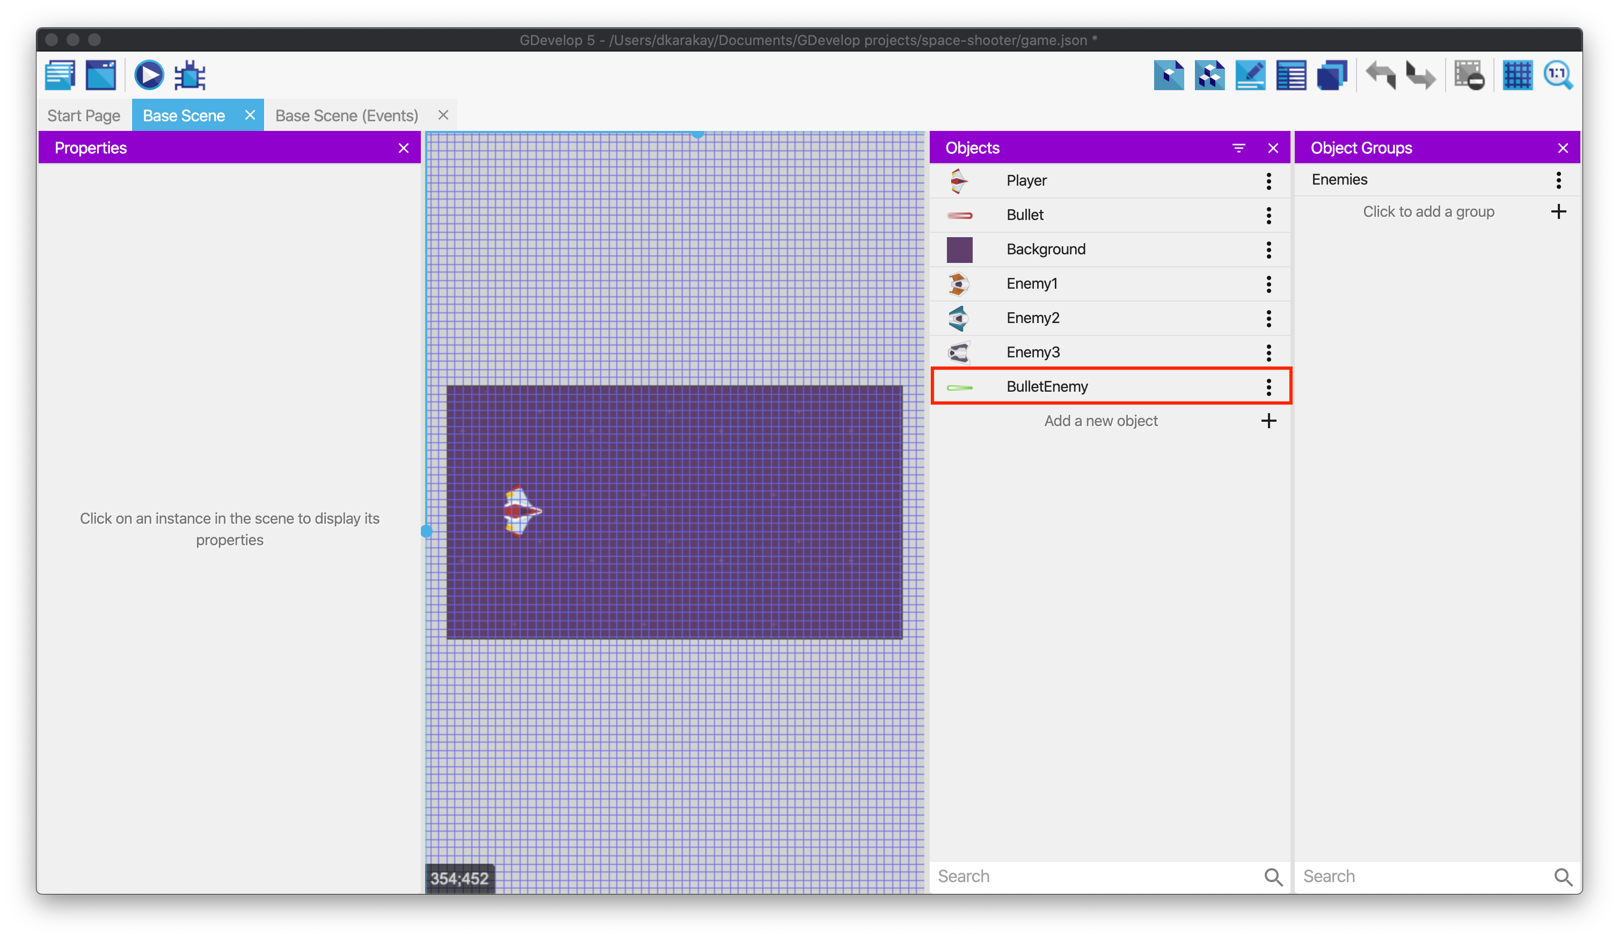This screenshot has height=939, width=1619.
Task: Click the Play/Preview button to run game
Action: click(151, 75)
